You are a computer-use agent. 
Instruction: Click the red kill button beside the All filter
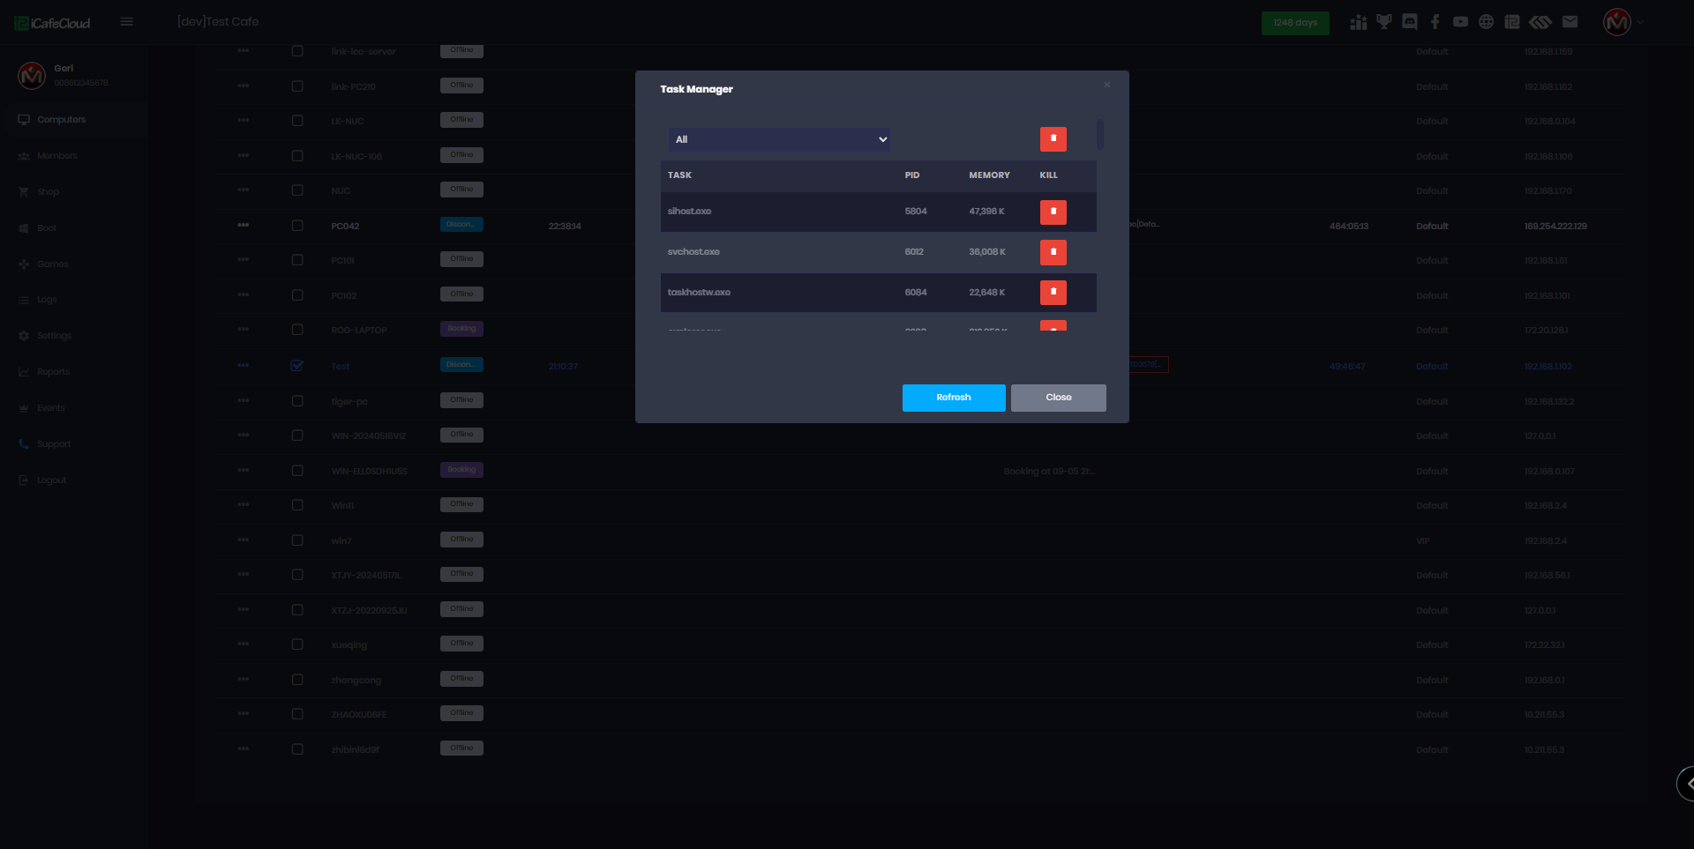pos(1053,139)
